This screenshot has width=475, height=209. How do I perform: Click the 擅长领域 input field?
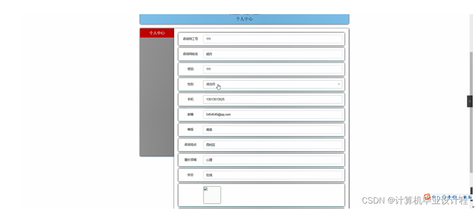click(x=273, y=160)
